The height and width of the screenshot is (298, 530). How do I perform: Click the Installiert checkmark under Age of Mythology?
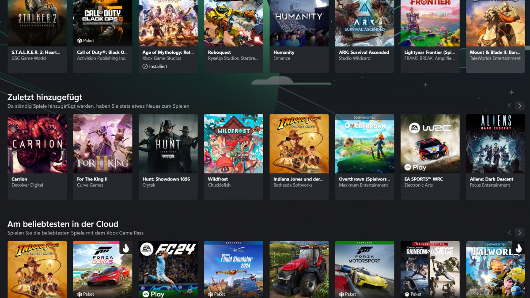click(145, 67)
